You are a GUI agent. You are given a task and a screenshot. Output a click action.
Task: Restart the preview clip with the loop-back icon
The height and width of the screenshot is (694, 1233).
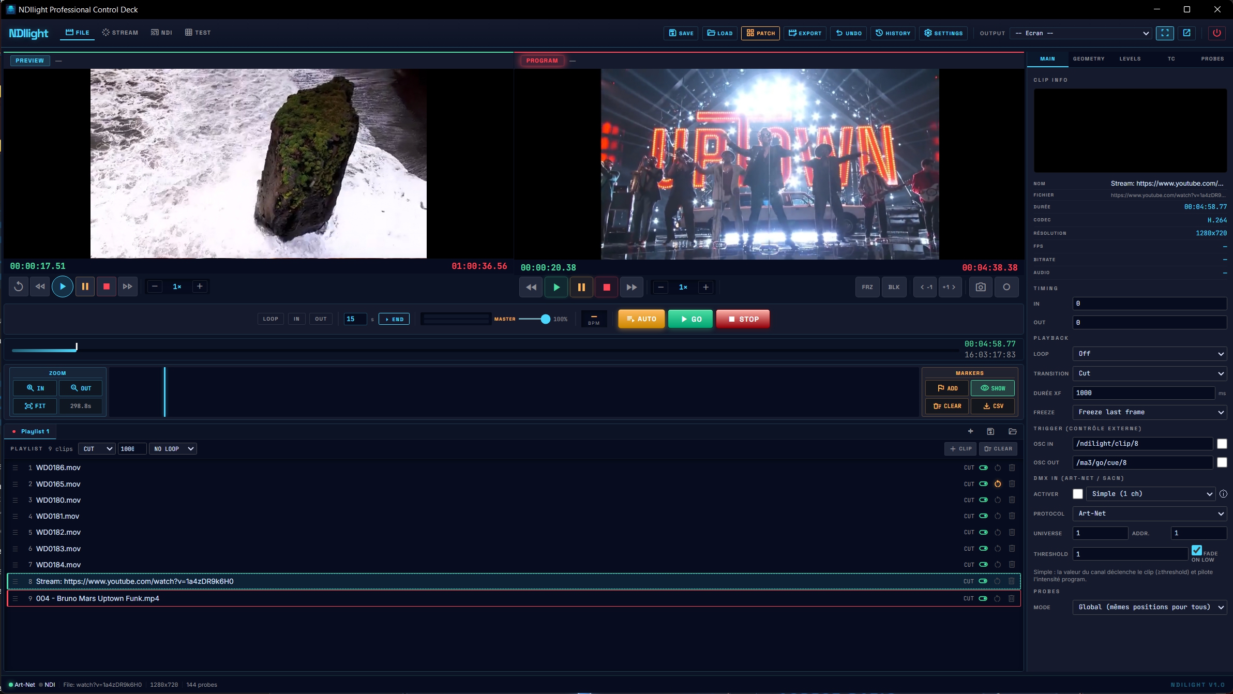19,286
